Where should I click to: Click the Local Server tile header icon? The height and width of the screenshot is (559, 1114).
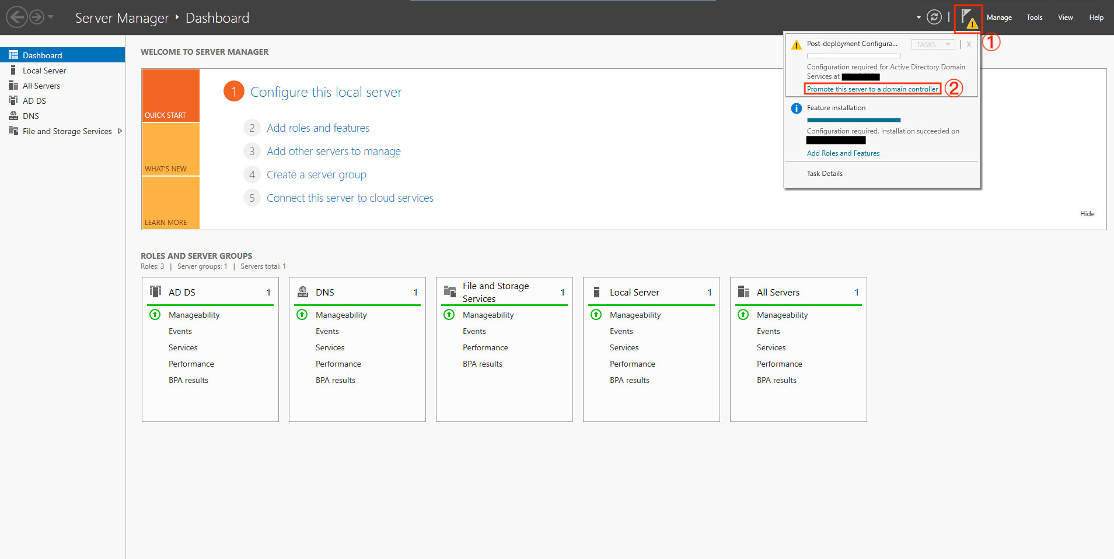point(596,291)
